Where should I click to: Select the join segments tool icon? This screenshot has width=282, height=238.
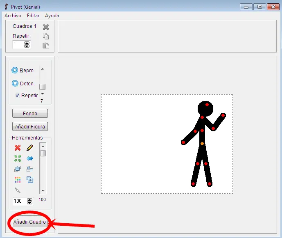[x=18, y=190]
